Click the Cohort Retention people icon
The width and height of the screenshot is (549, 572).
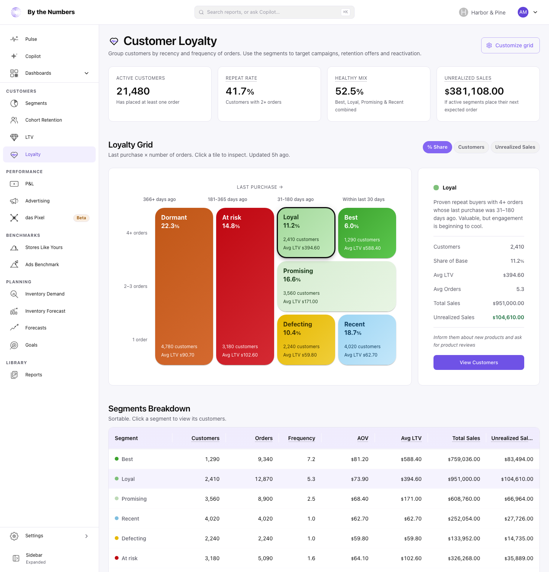pyautogui.click(x=14, y=120)
